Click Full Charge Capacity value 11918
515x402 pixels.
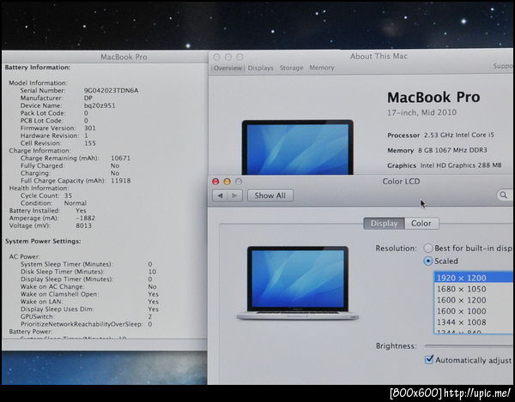coord(120,181)
